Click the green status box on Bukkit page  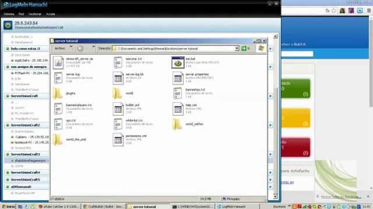point(295,88)
